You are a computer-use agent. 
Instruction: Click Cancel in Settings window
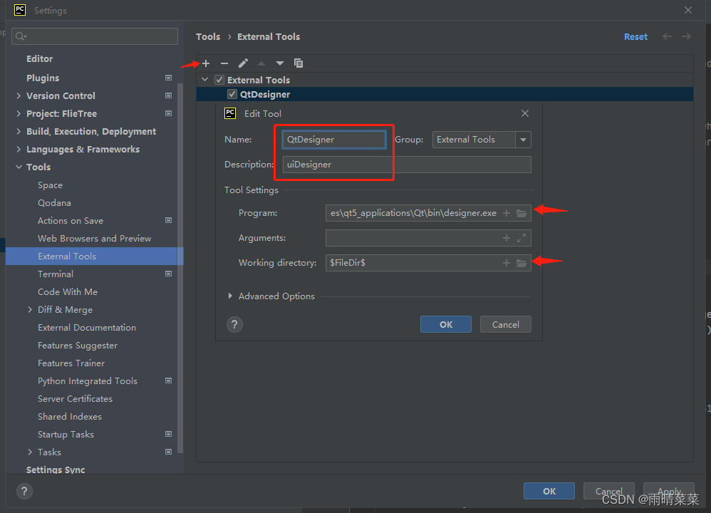(x=608, y=491)
